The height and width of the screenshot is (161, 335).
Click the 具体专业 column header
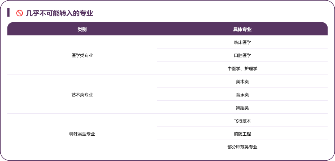click(x=242, y=29)
